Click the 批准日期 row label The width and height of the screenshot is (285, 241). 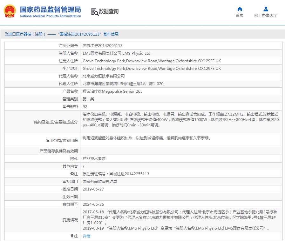click(70, 189)
